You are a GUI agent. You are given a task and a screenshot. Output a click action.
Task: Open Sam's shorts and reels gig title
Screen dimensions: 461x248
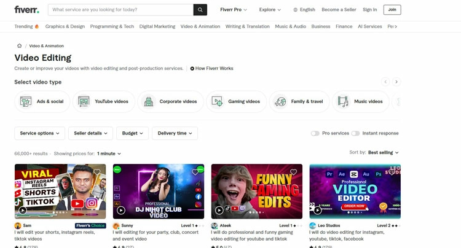pyautogui.click(x=55, y=235)
